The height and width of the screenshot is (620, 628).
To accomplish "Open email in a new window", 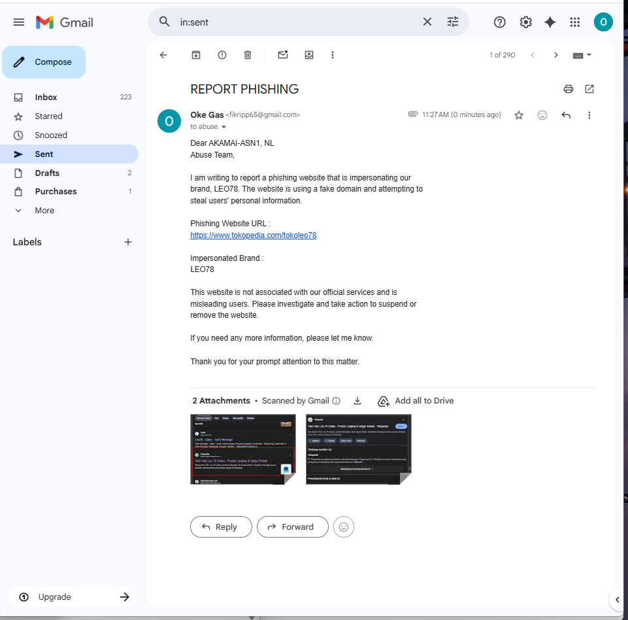I will click(x=589, y=89).
